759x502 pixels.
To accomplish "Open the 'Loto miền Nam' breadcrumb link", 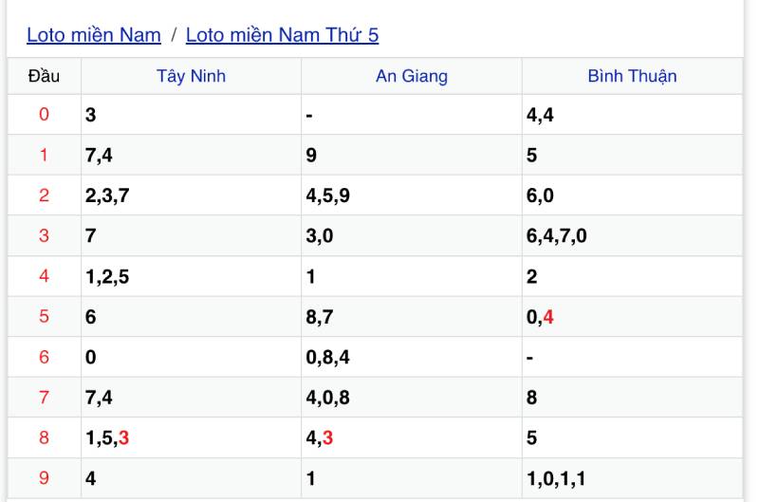I will tap(93, 36).
